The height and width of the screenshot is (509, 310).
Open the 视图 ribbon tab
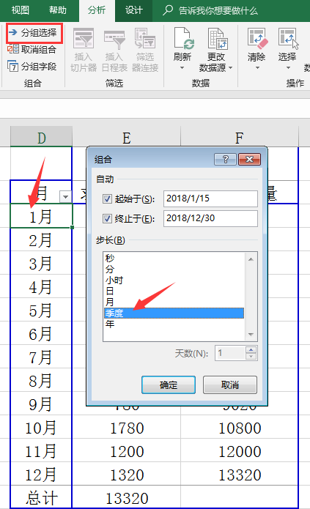tap(20, 10)
